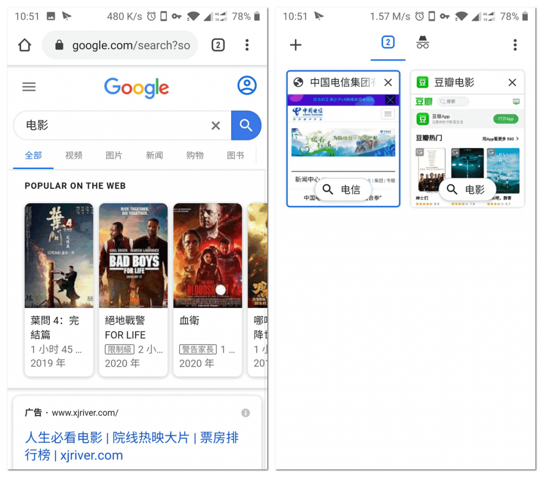Switch to the 新闻 tab
Viewport: 543px width, 477px height.
click(x=154, y=155)
